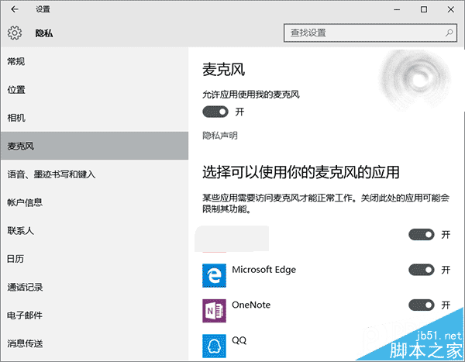465x362 pixels.
Task: Select the 麦克风 sidebar item
Action: click(x=95, y=146)
